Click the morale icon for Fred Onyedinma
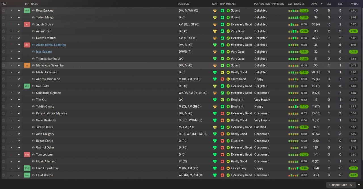363x189 pixels. tap(228, 168)
